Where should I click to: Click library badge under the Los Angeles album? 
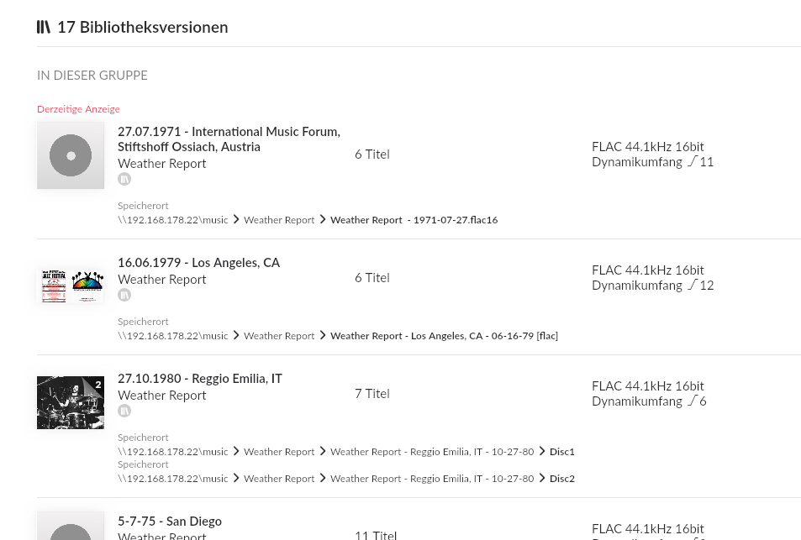point(124,295)
